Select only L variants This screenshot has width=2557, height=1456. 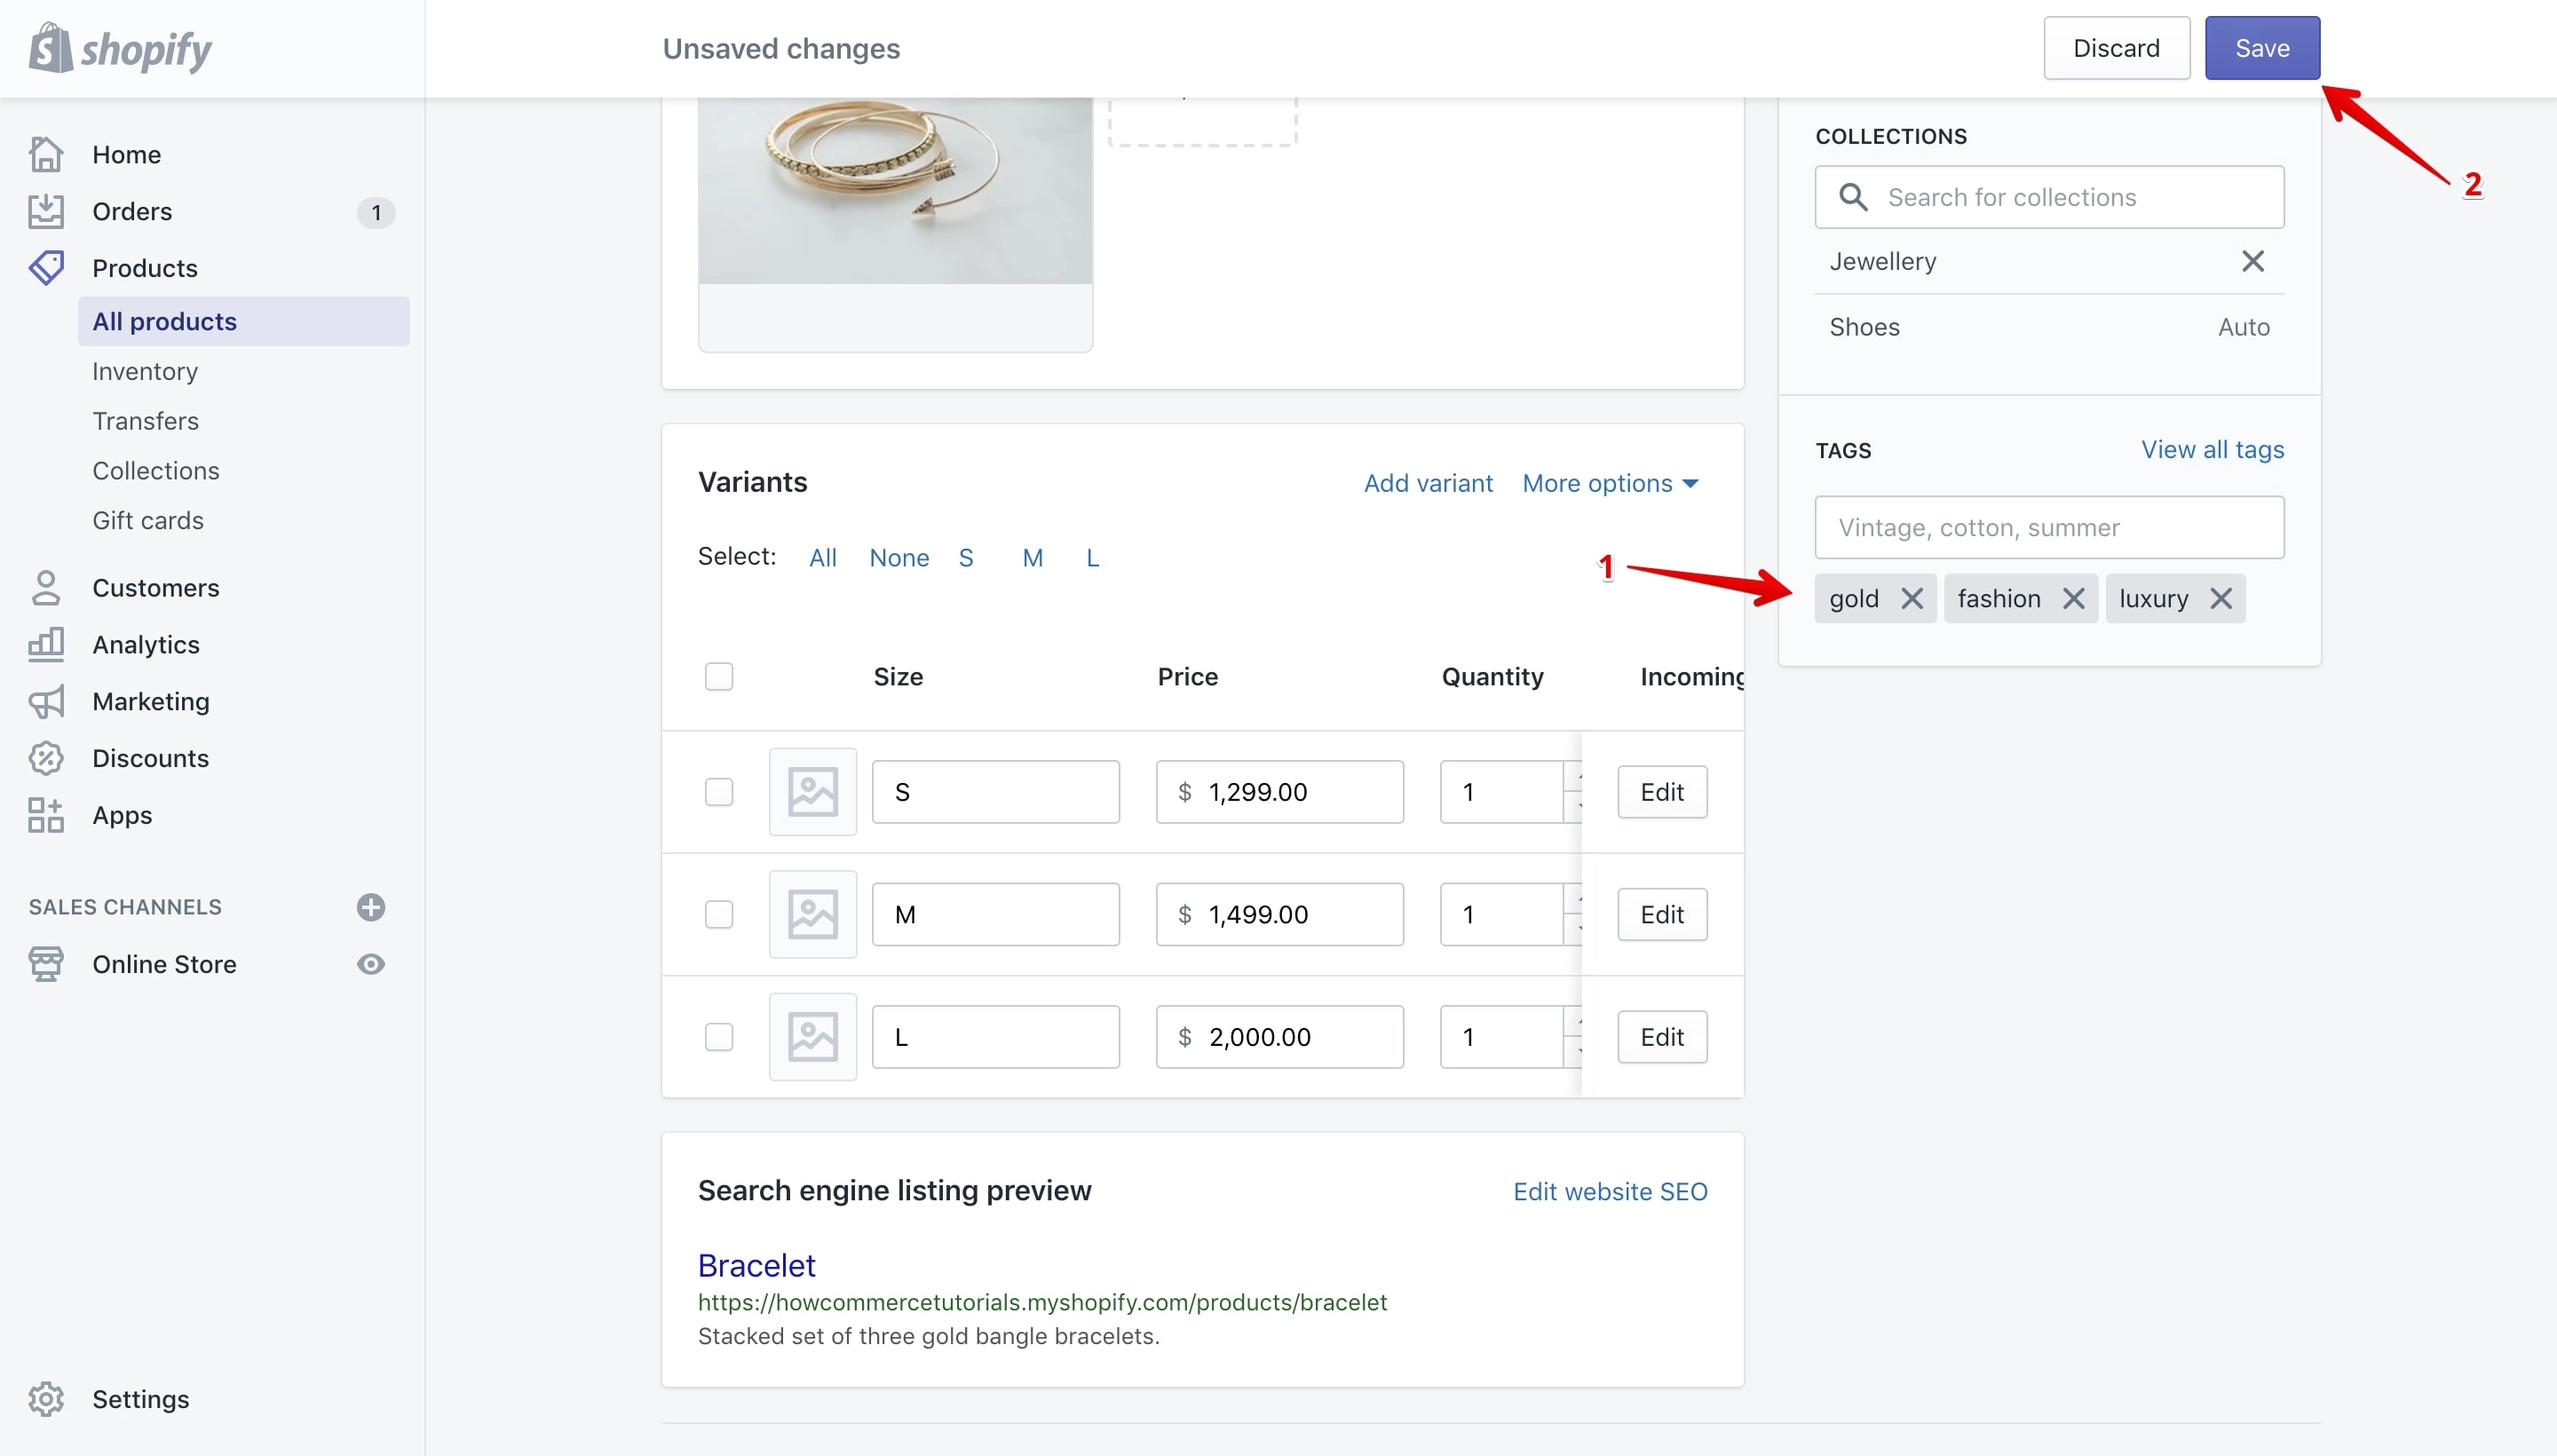(x=1092, y=558)
